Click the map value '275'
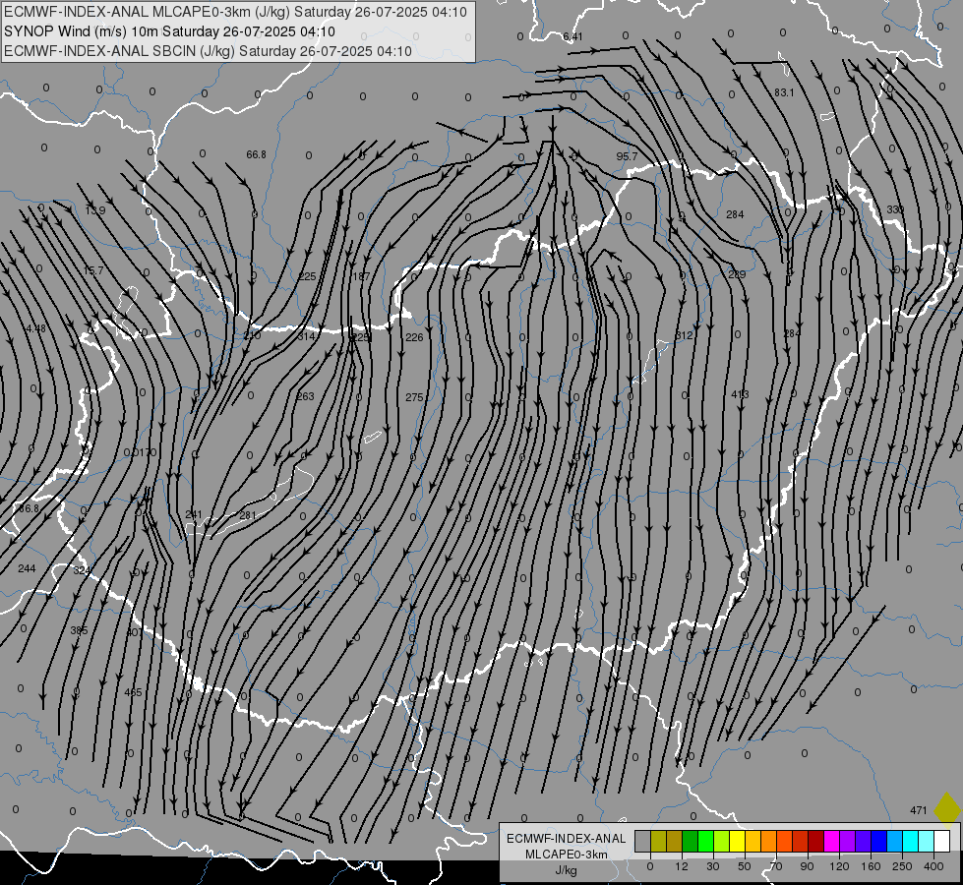The height and width of the screenshot is (885, 963). [414, 398]
